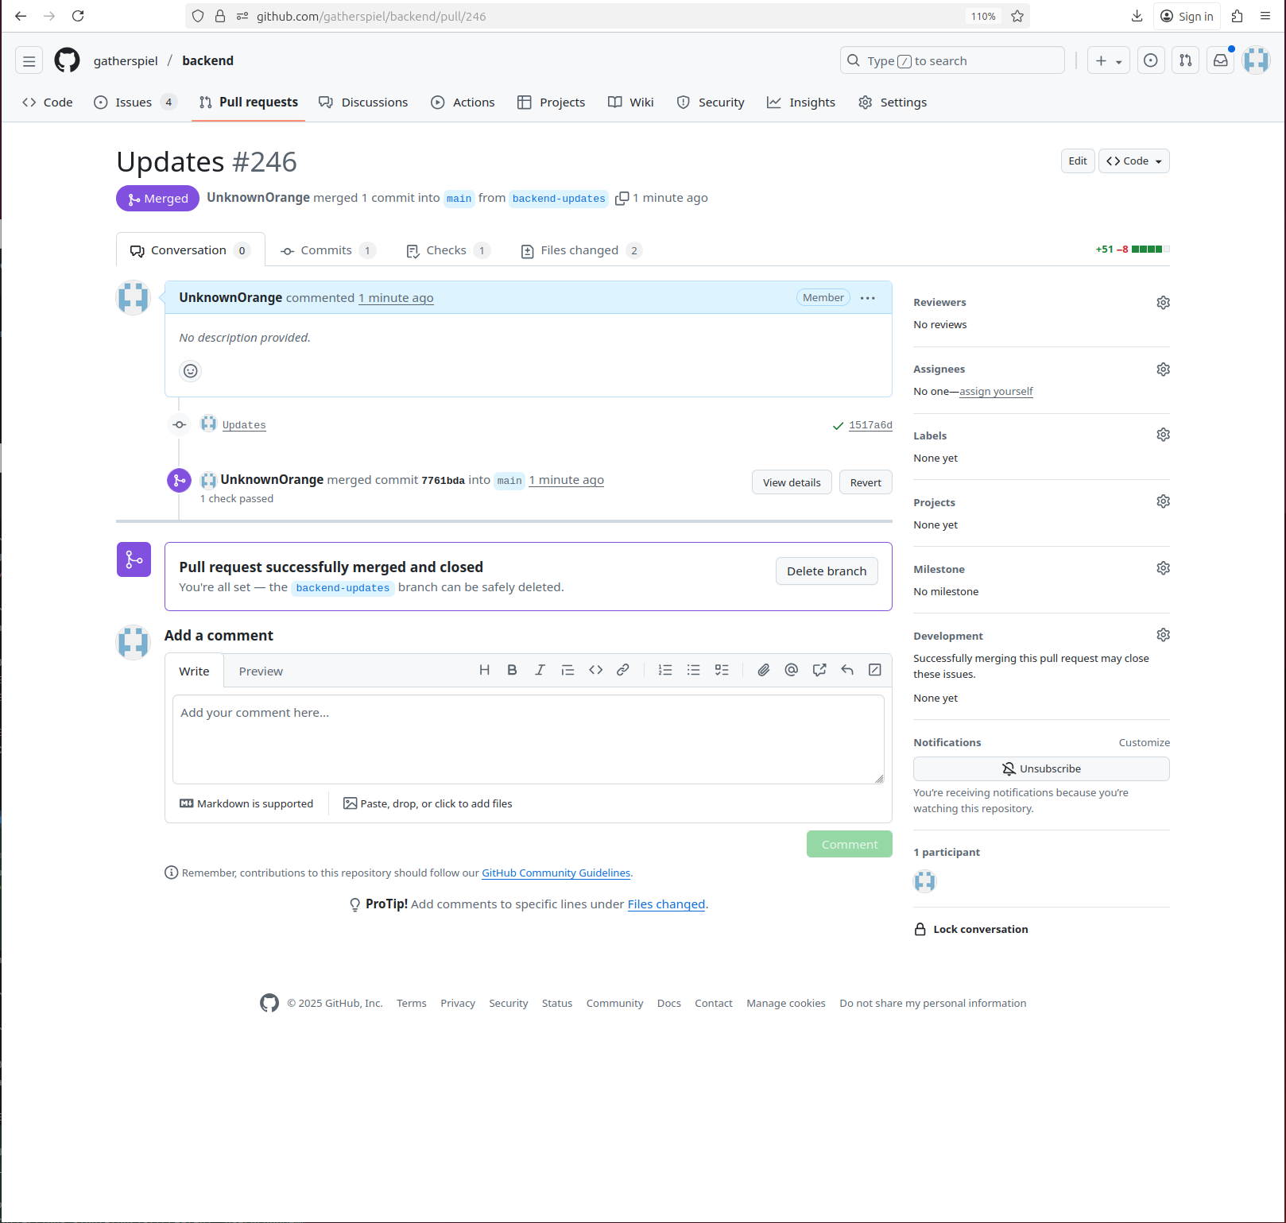Focus the Add your comment text area
Image resolution: width=1286 pixels, height=1223 pixels.
point(528,739)
